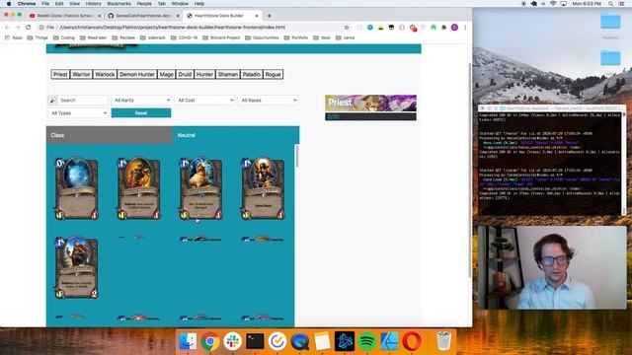Open a new Chrome tab

coord(269,16)
